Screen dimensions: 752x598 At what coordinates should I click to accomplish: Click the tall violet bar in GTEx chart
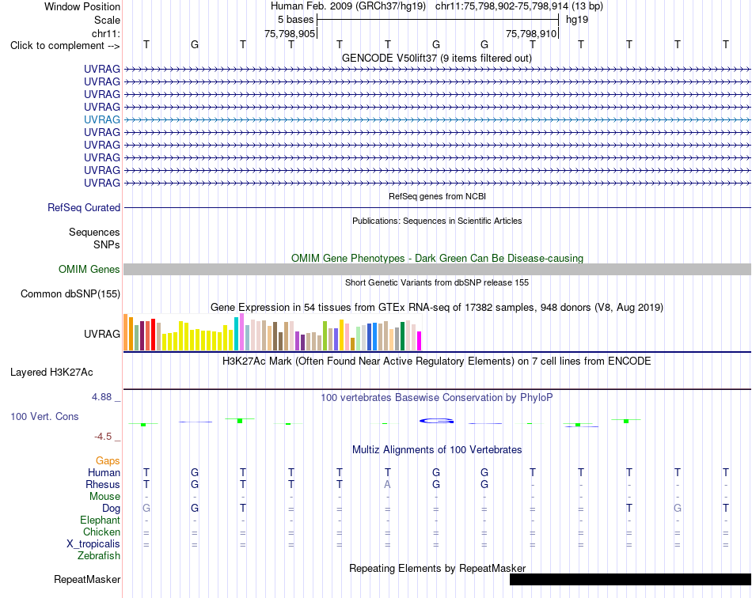click(241, 332)
